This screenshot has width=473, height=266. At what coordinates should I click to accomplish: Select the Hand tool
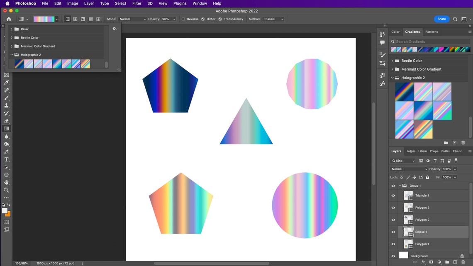point(6,183)
